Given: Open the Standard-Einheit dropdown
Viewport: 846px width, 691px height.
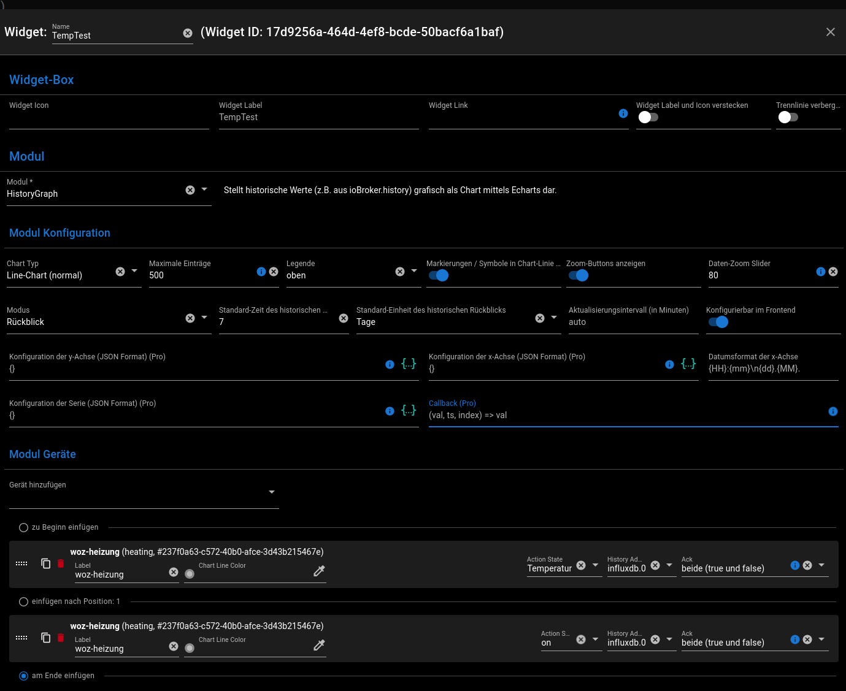Looking at the screenshot, I should (x=554, y=318).
